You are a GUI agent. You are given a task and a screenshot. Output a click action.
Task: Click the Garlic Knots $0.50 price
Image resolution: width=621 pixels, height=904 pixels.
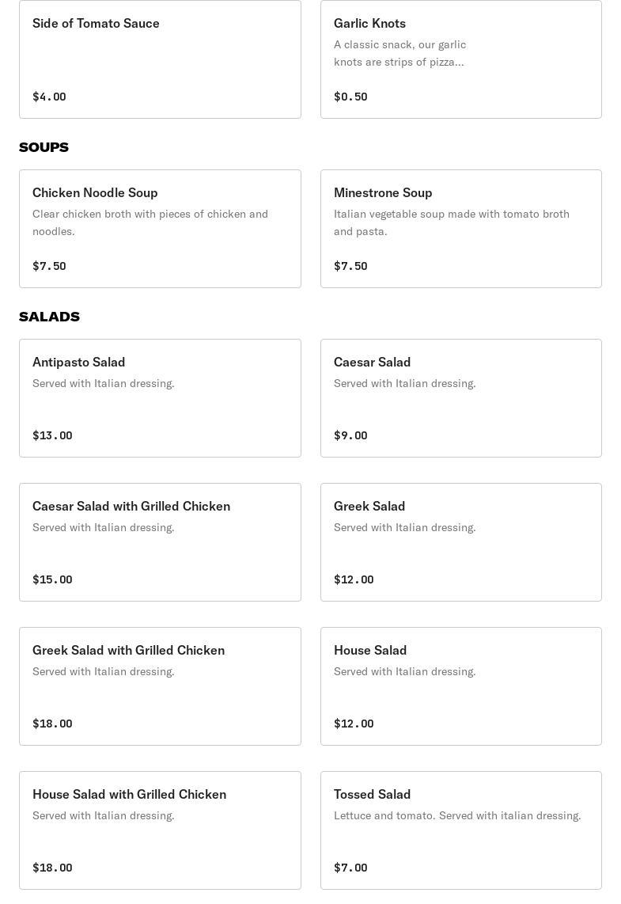click(x=350, y=97)
